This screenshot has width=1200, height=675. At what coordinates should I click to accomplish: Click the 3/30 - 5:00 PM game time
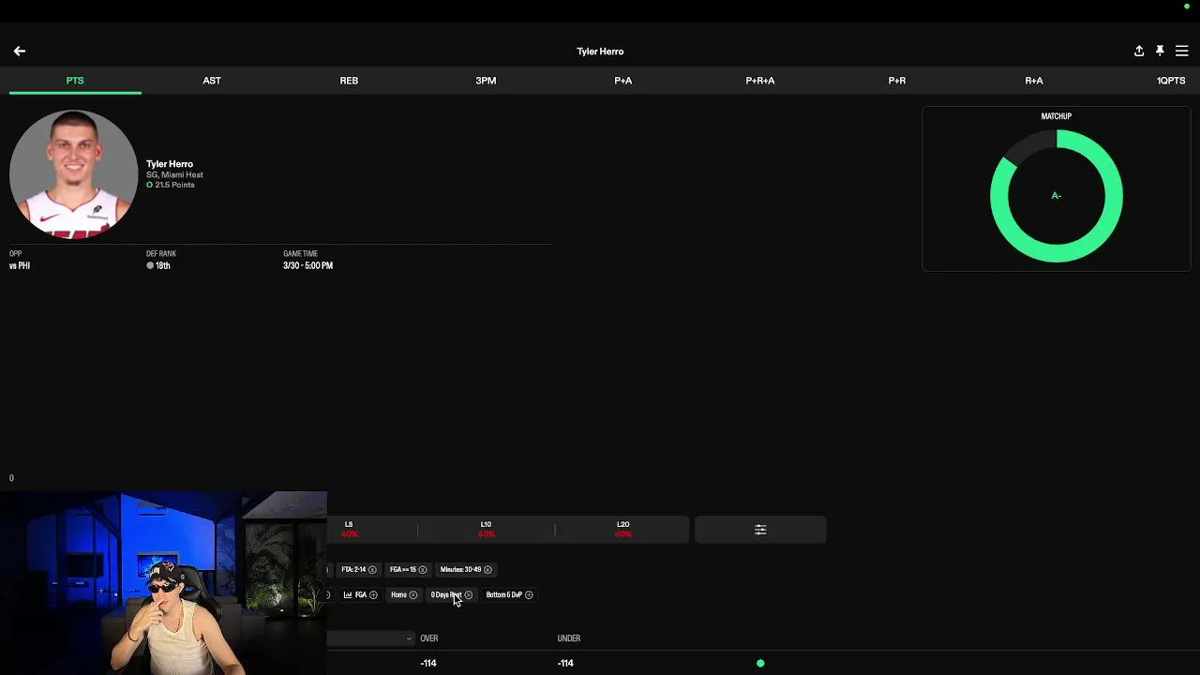(307, 266)
